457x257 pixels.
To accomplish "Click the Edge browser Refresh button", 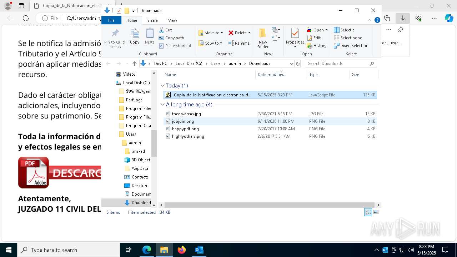I will click(x=26, y=18).
